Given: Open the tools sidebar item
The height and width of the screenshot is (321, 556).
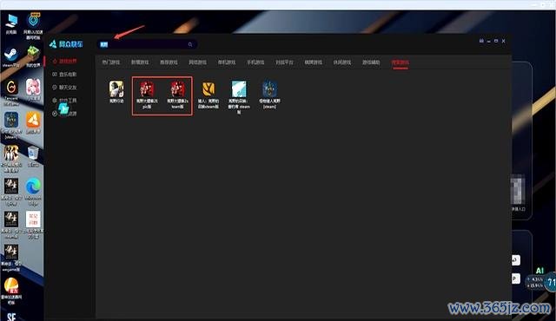Looking at the screenshot, I should (x=64, y=101).
